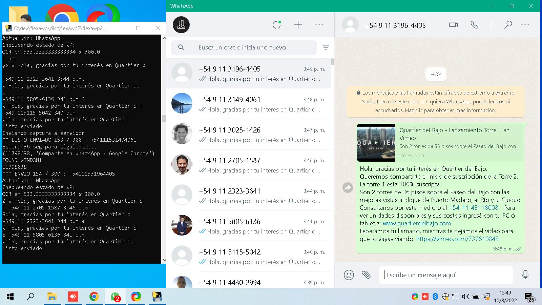Open vimeo.com/737610843 link
Image resolution: width=542 pixels, height=305 pixels.
coord(457,239)
